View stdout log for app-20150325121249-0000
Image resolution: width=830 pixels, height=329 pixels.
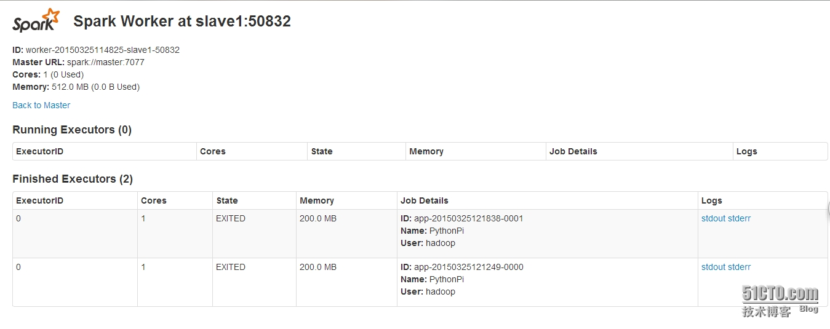click(713, 267)
